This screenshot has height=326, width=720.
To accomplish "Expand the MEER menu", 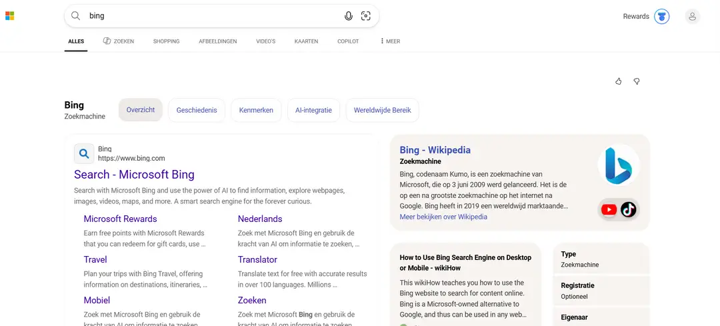I will [390, 41].
